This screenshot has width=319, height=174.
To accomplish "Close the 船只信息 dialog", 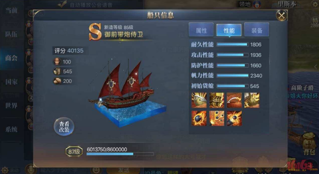I will [x=282, y=15].
